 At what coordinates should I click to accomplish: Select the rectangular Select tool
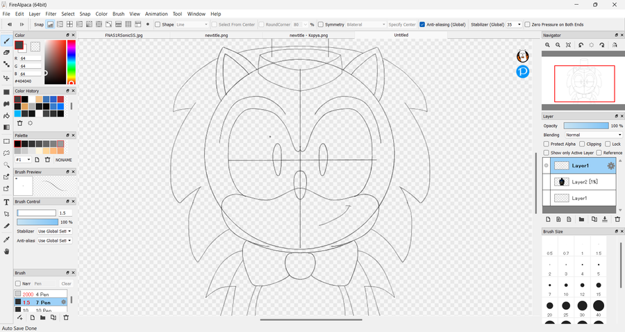tap(6, 142)
